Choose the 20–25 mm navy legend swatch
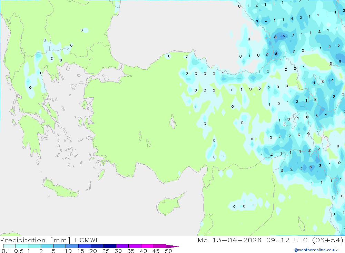The image size is (345, 253). click(97, 246)
